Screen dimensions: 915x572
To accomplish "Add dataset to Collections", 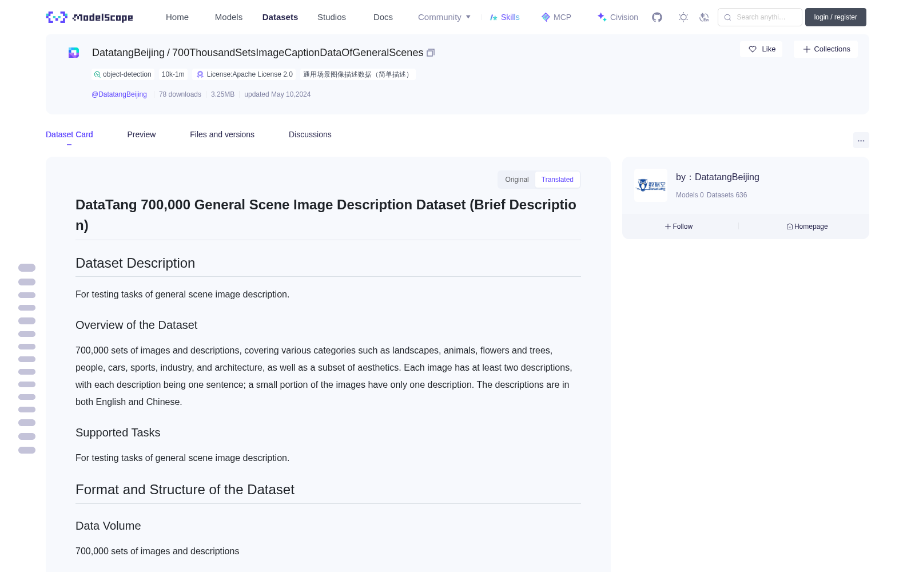I will pos(826,49).
